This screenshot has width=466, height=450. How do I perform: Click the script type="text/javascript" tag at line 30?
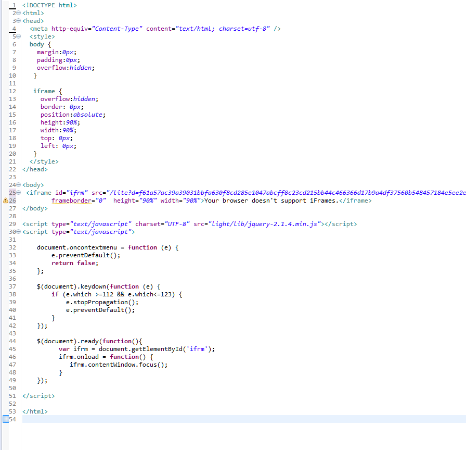79,232
